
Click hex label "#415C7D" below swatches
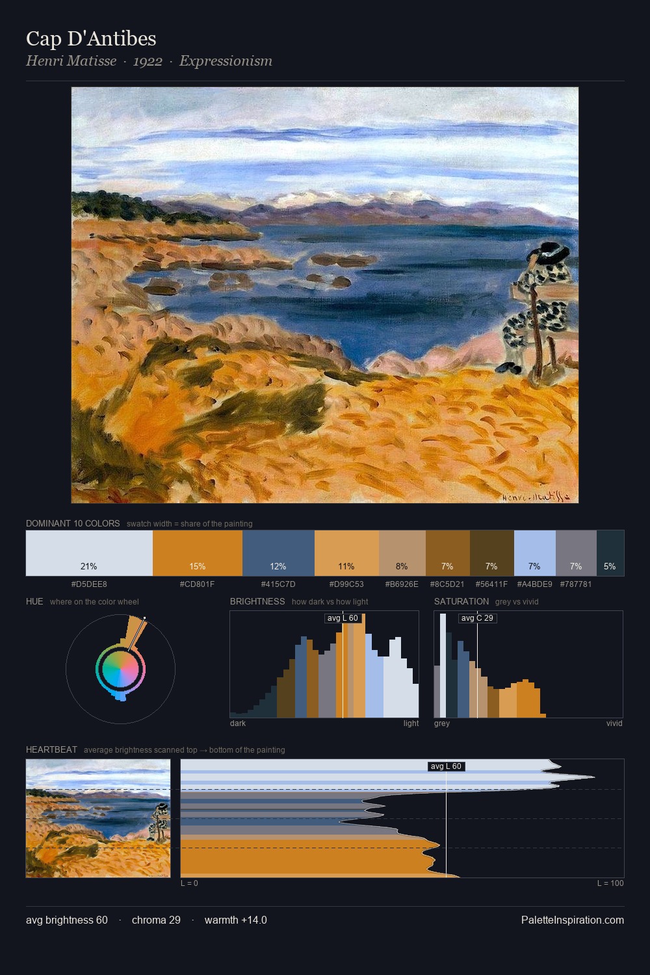click(x=278, y=584)
